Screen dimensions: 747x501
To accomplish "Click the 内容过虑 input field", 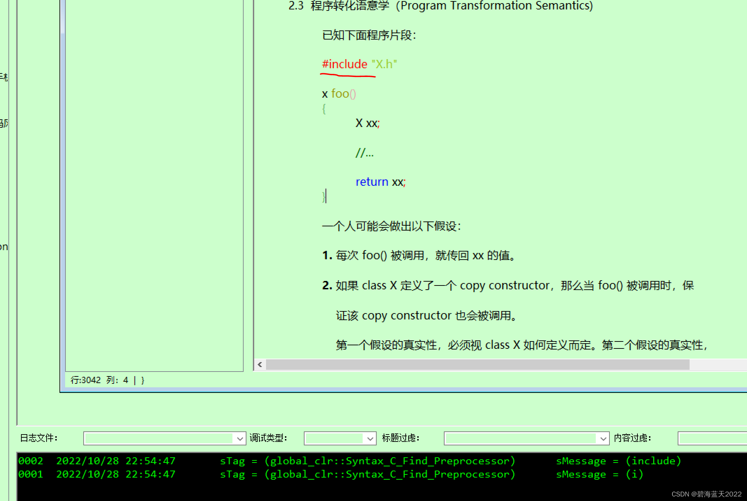I will pyautogui.click(x=712, y=438).
